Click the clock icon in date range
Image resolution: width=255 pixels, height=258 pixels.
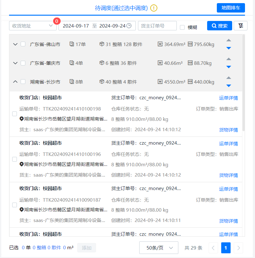129,26
